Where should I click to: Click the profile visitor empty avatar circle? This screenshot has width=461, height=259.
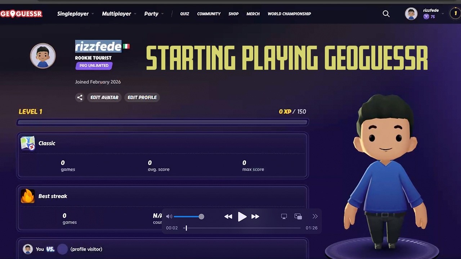(63, 249)
